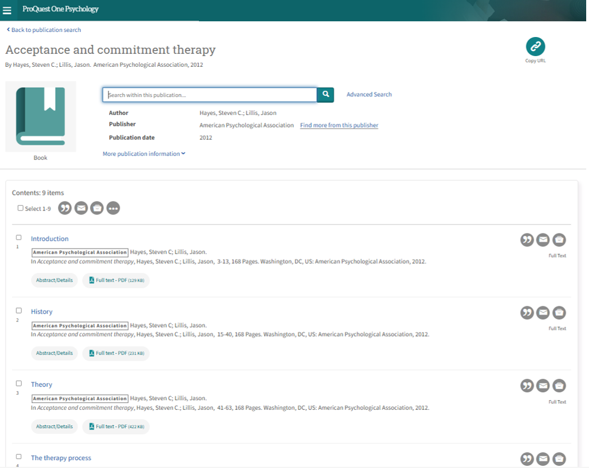Open more actions ellipsis in Contents toolbar

pyautogui.click(x=113, y=208)
